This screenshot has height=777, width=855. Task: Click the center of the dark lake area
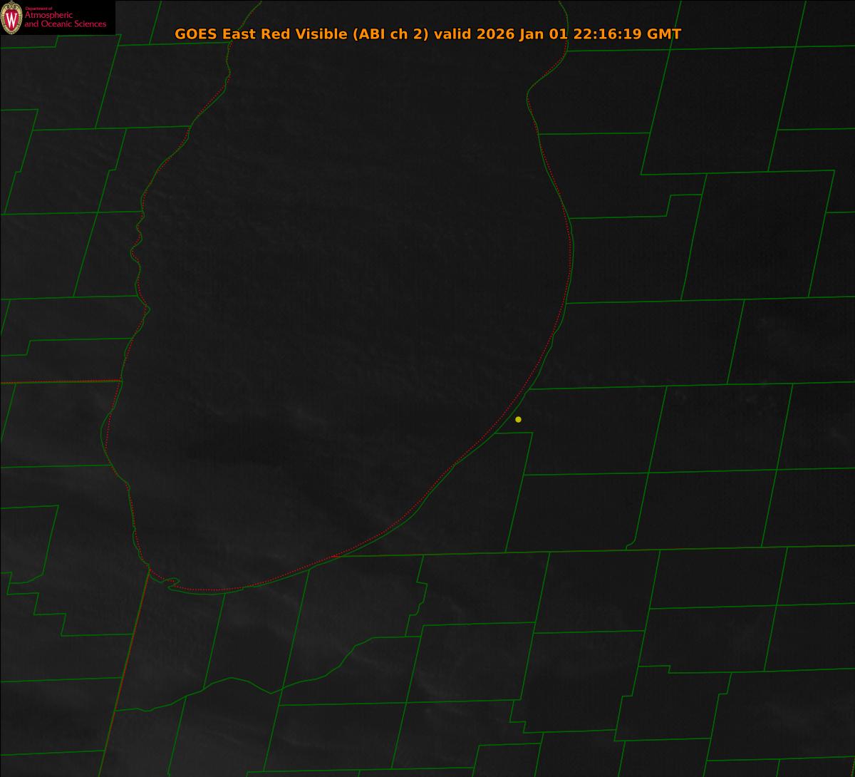[x=342, y=321]
